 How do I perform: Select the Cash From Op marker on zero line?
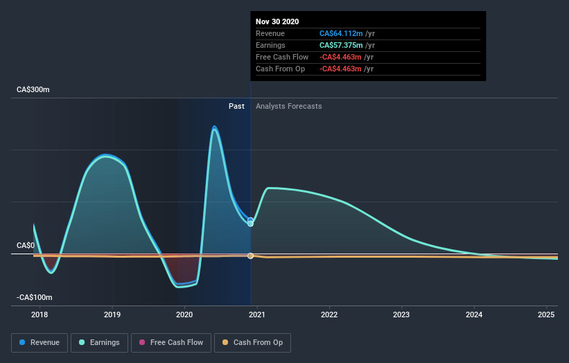click(x=250, y=256)
